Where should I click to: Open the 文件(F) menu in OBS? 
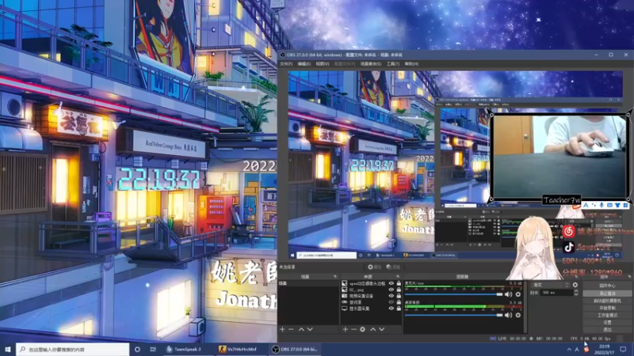[x=286, y=64]
